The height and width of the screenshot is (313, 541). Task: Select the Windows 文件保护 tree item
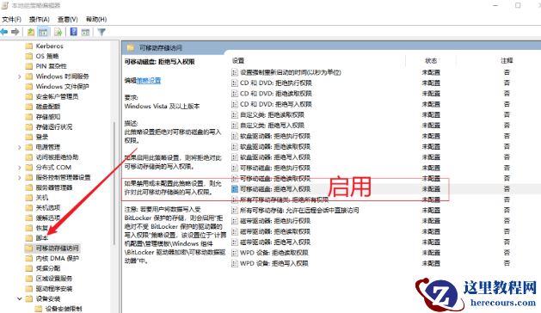click(x=62, y=86)
